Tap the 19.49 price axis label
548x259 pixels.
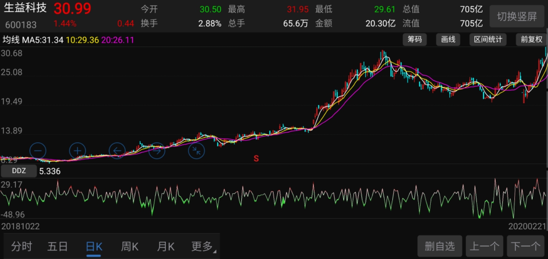click(x=12, y=102)
